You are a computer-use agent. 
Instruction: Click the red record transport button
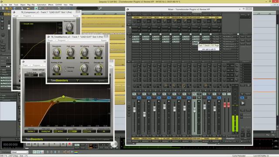pyautogui.click(x=70, y=144)
